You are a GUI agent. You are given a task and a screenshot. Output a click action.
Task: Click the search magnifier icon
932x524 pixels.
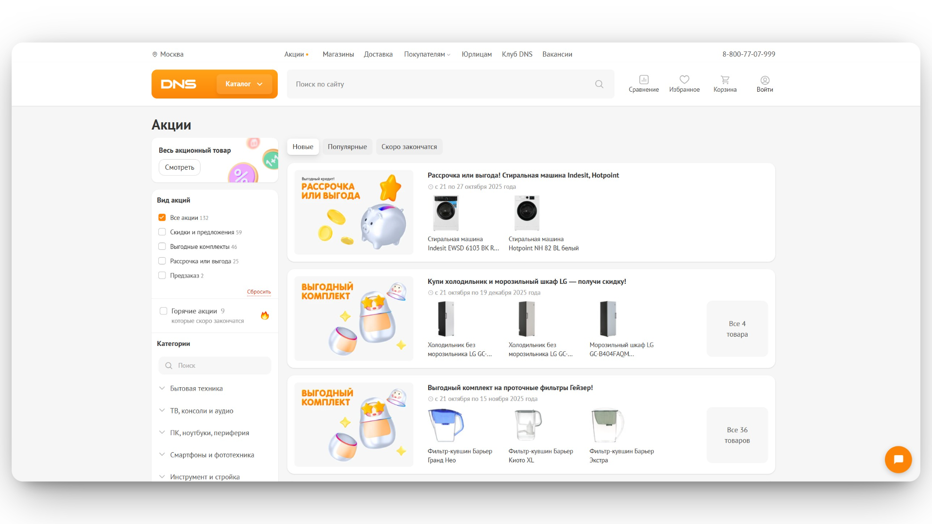pyautogui.click(x=599, y=84)
